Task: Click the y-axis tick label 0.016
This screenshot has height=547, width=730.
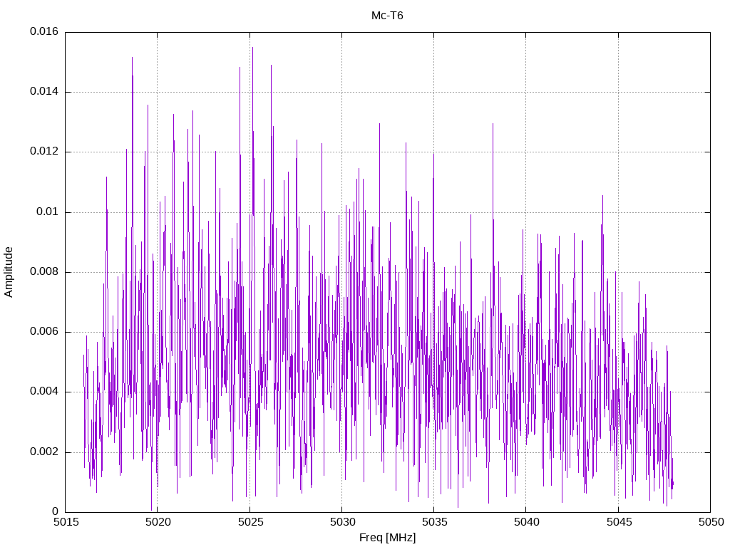Action: tap(44, 31)
